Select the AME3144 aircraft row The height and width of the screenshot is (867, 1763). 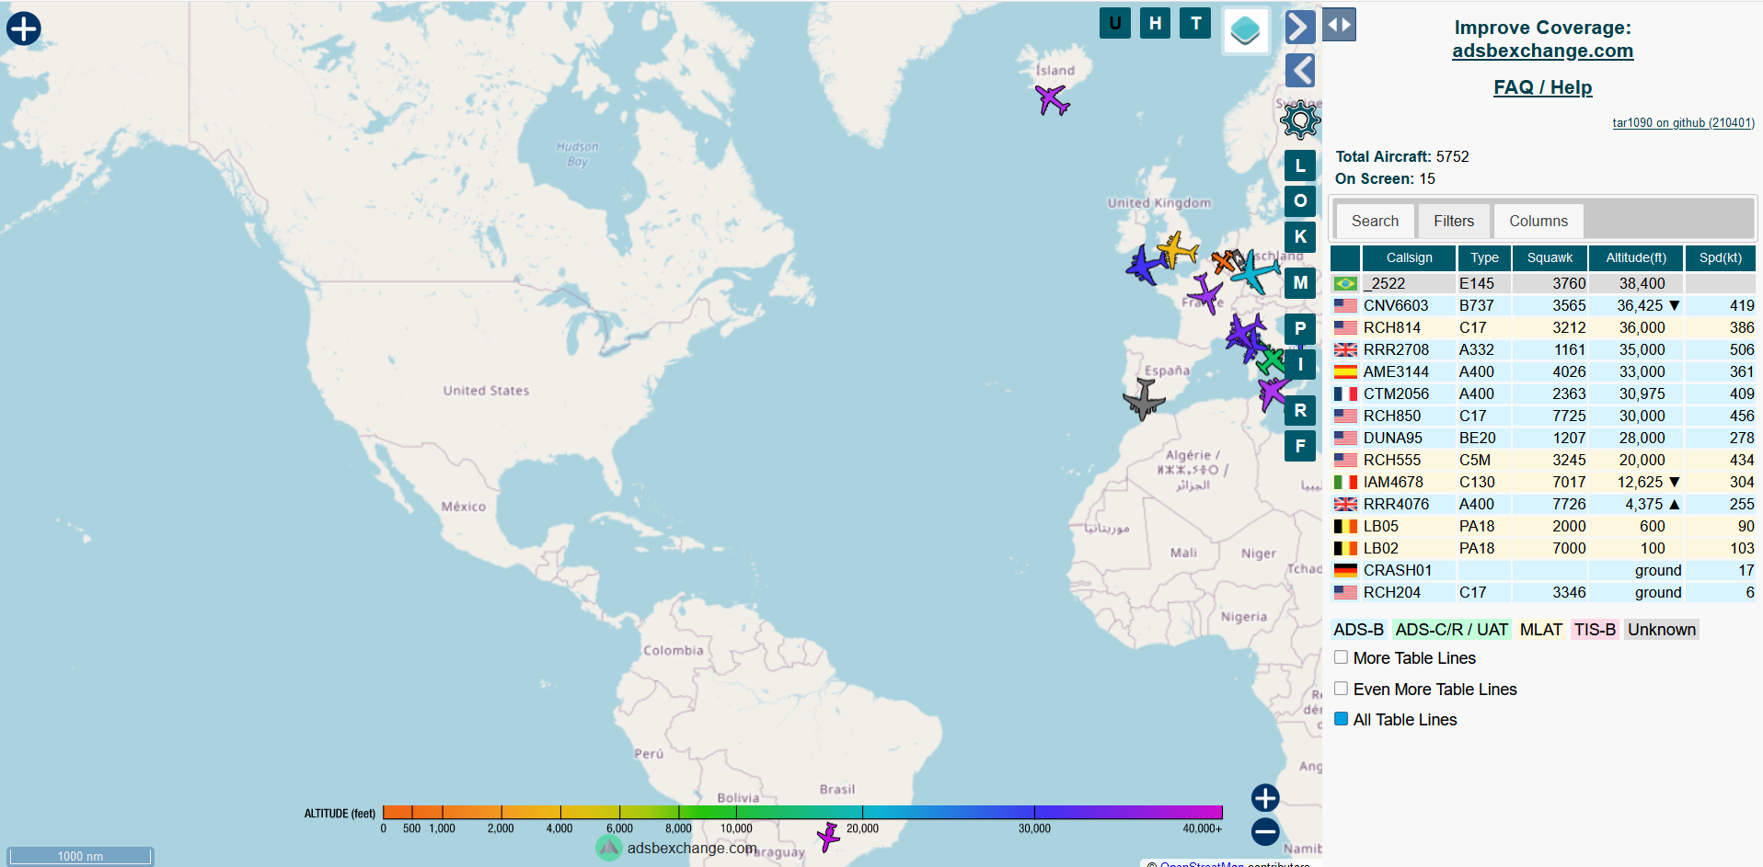(x=1543, y=371)
